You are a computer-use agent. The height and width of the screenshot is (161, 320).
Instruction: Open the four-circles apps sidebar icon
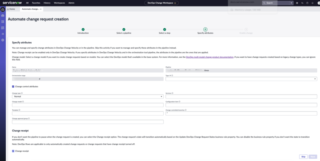[x=3, y=28]
